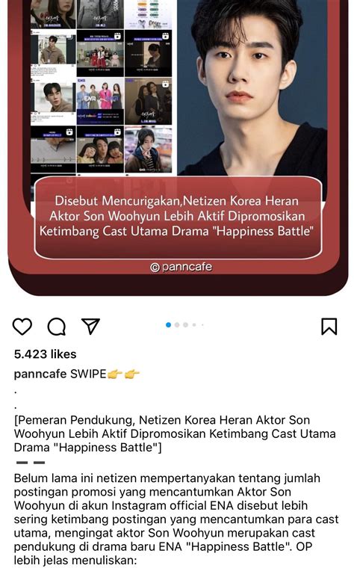
Task: Tap the thumbnail of man in beige jacket
Action: point(54,54)
